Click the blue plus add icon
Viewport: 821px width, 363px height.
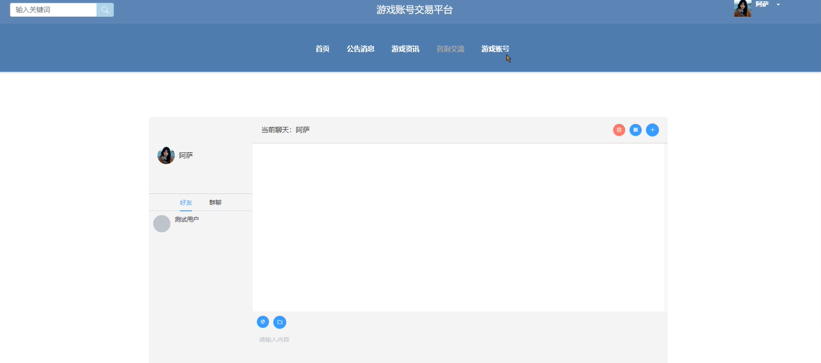652,130
